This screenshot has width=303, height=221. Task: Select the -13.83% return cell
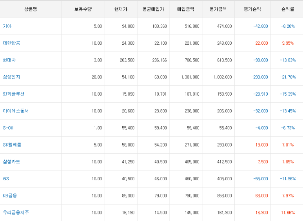[x=288, y=60]
